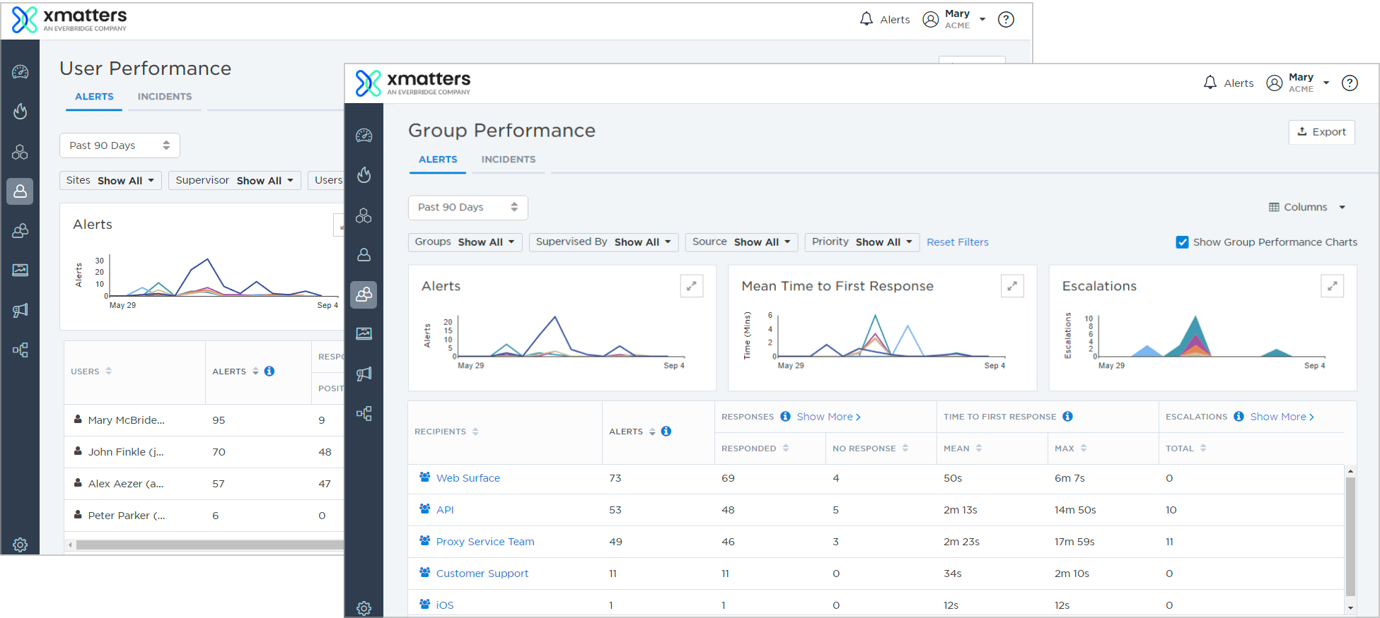Sort by the No Response column
1380x618 pixels.
click(x=870, y=448)
